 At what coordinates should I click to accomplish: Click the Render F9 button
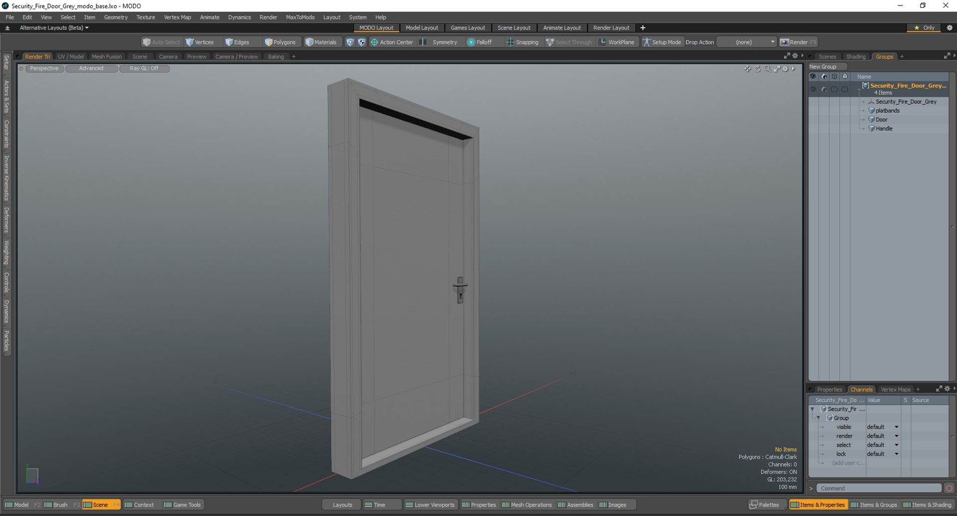pyautogui.click(x=798, y=42)
